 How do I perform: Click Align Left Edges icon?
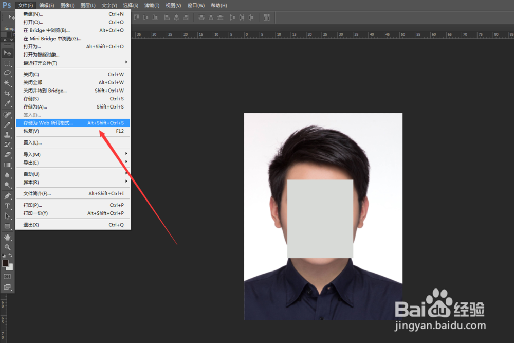coord(167,17)
